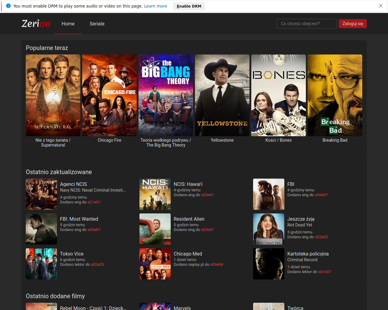
Task: Click the Breaking Bad title text
Action: 335,140
